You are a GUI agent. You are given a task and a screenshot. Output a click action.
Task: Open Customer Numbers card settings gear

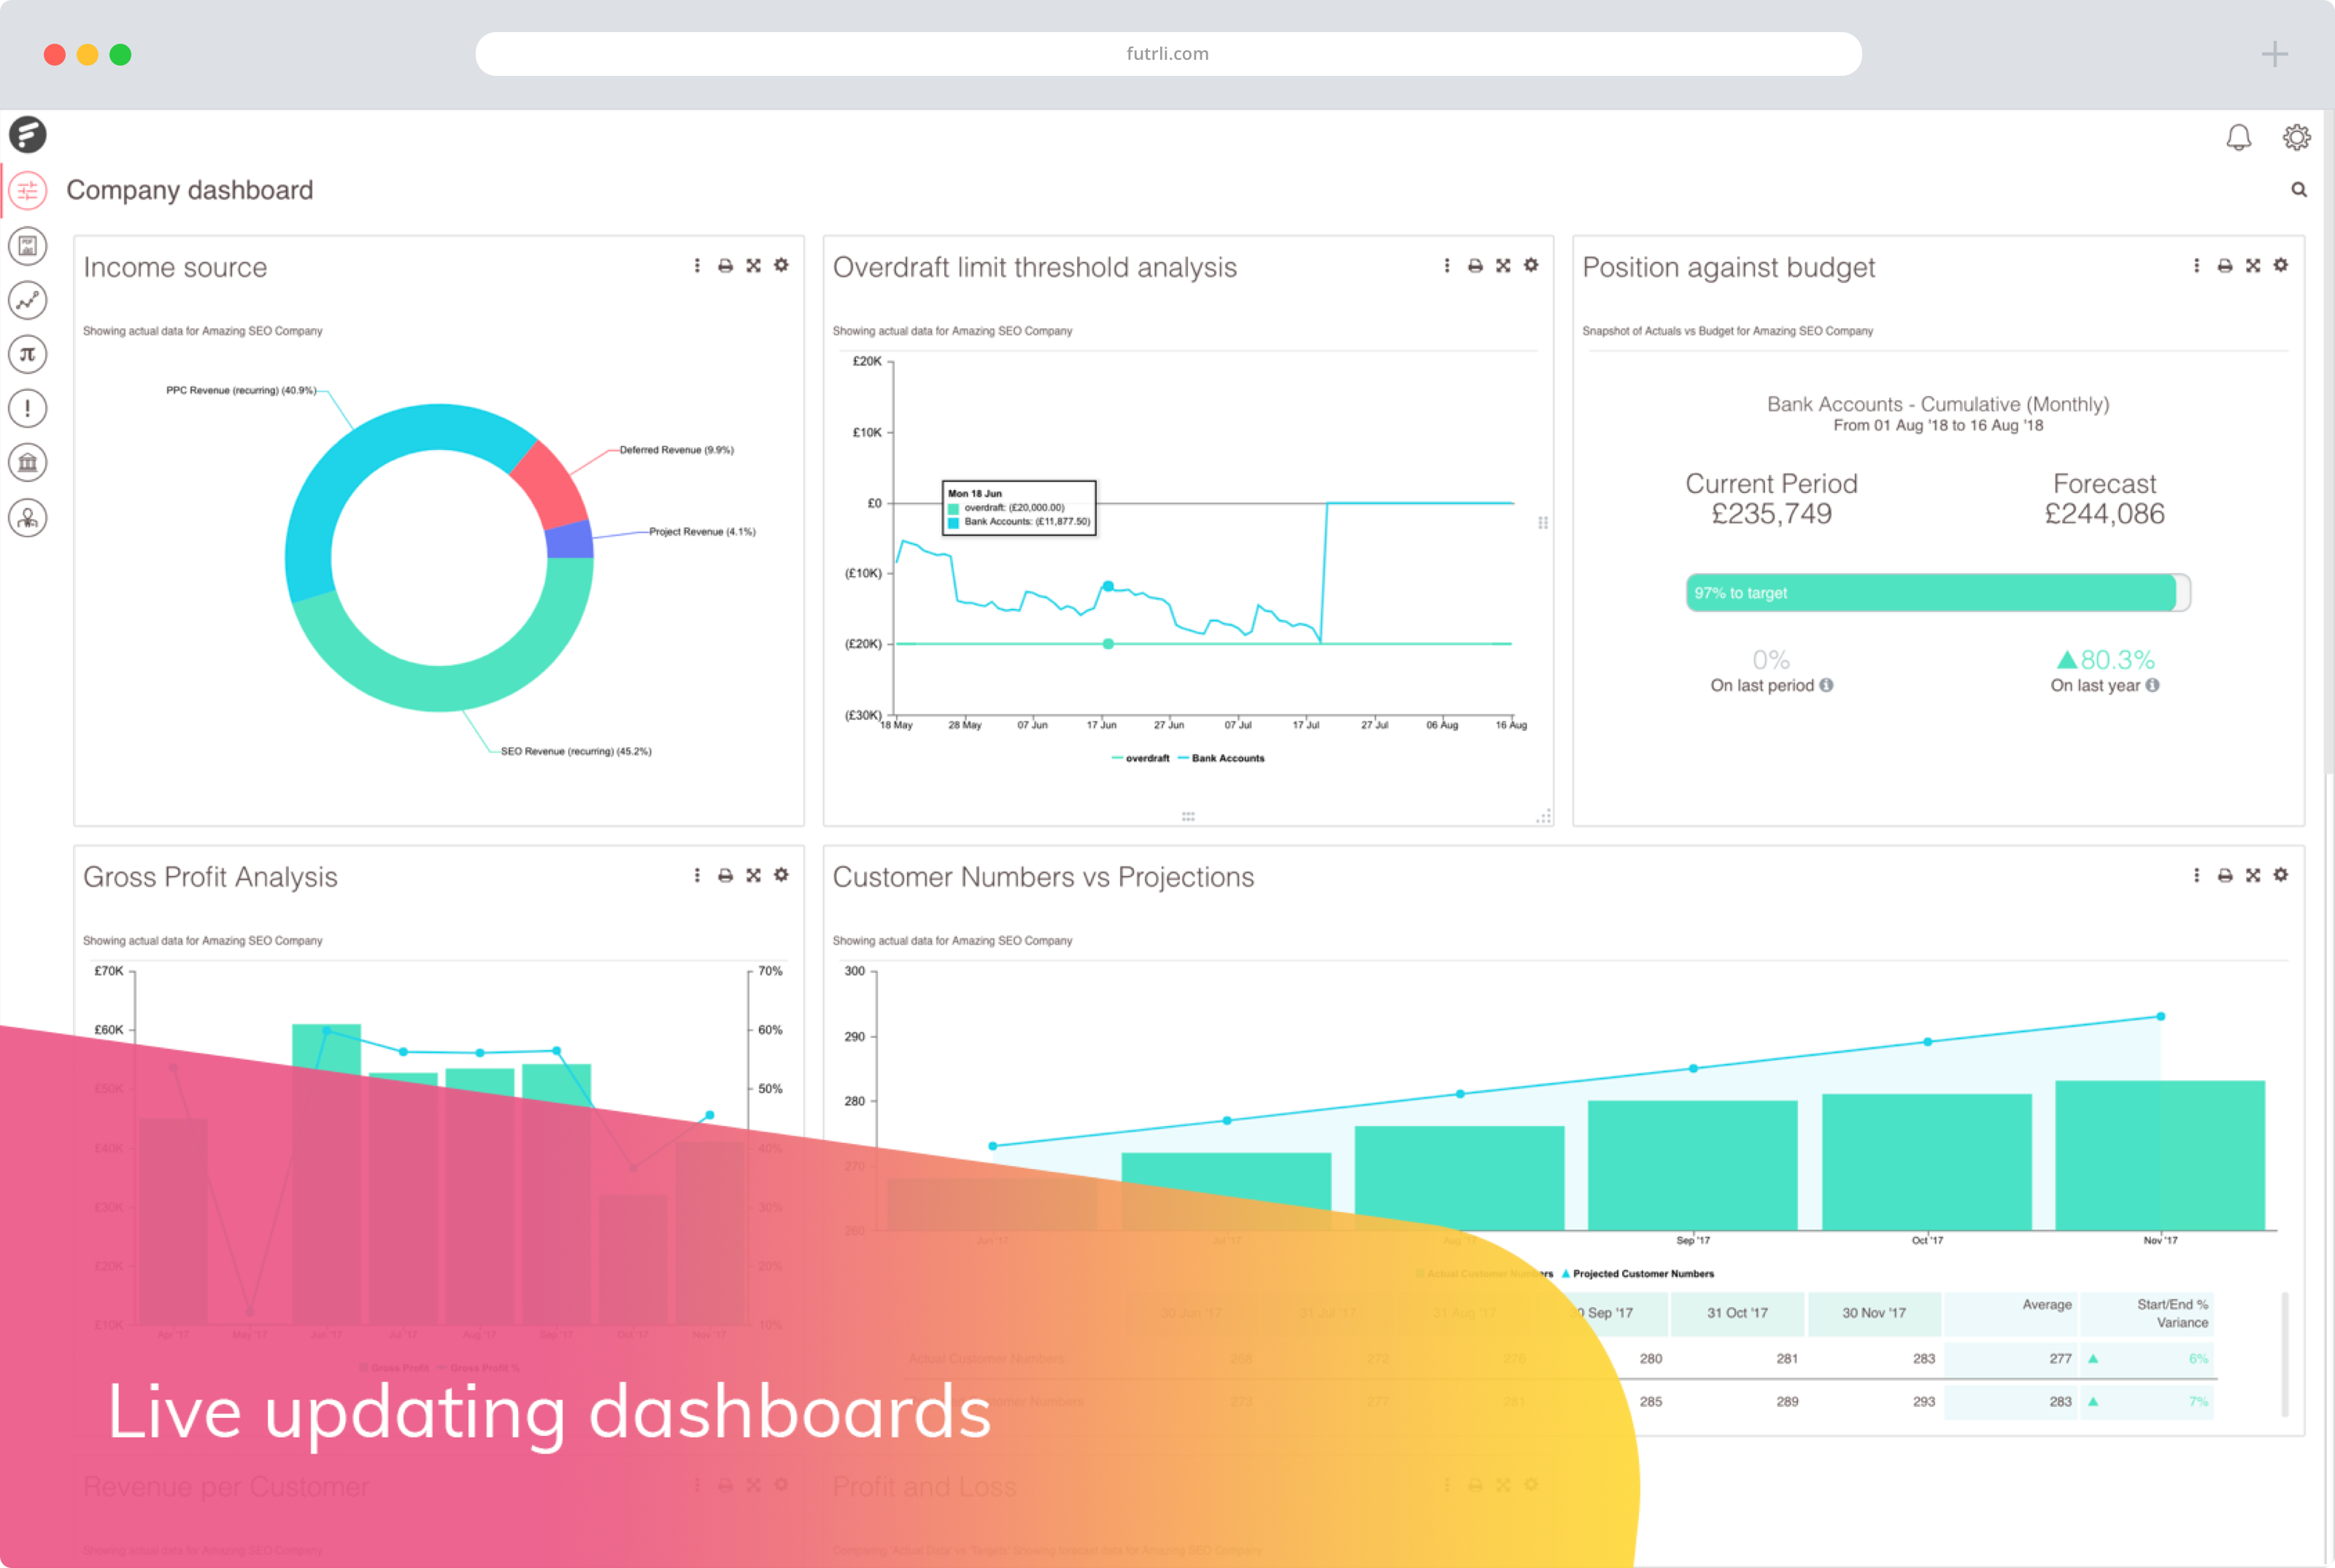click(x=2281, y=875)
